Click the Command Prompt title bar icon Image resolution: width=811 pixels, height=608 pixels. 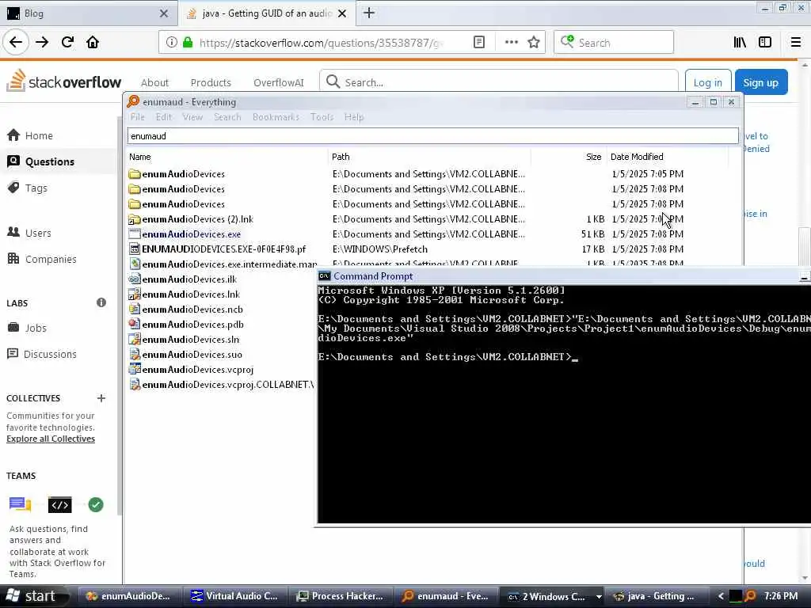[x=324, y=276]
